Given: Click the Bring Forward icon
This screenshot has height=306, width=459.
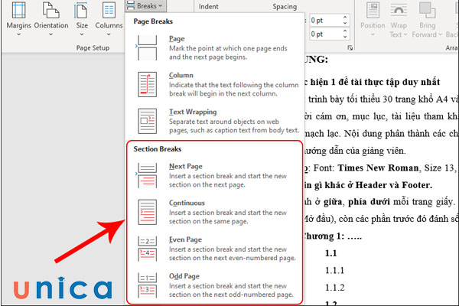Looking at the screenshot, I should point(427,10).
